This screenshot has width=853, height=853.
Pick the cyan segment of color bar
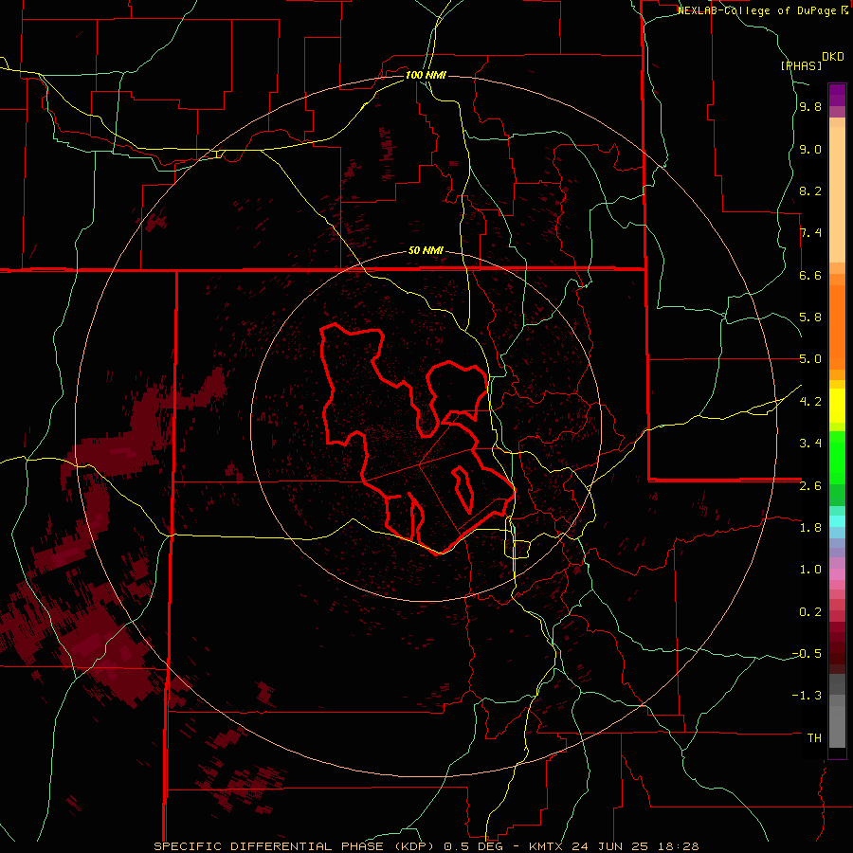[x=837, y=521]
